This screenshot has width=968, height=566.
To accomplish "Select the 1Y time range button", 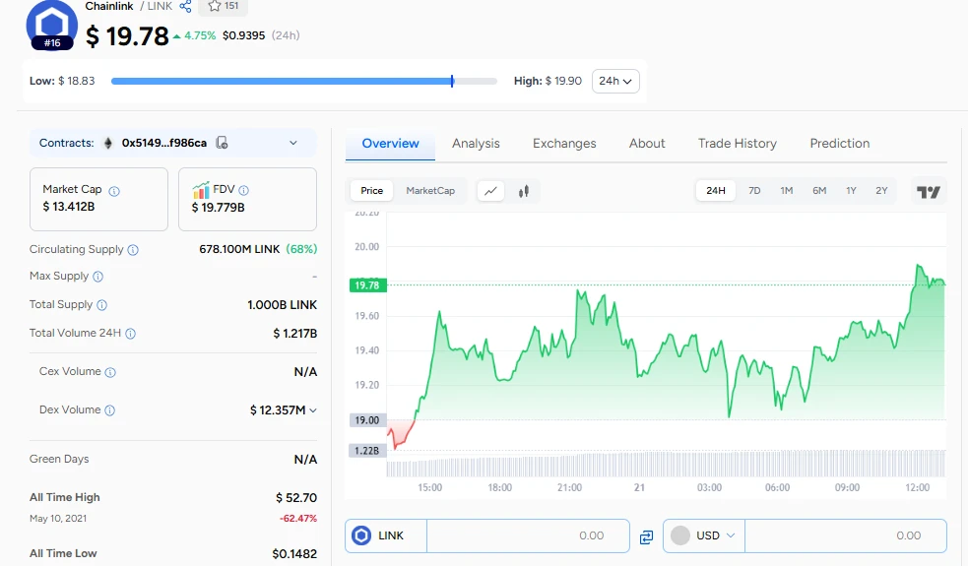I will click(x=851, y=191).
